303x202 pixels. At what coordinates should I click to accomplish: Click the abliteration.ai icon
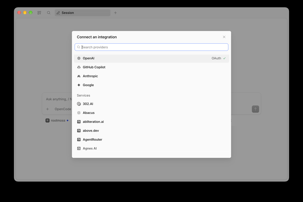[x=79, y=122]
